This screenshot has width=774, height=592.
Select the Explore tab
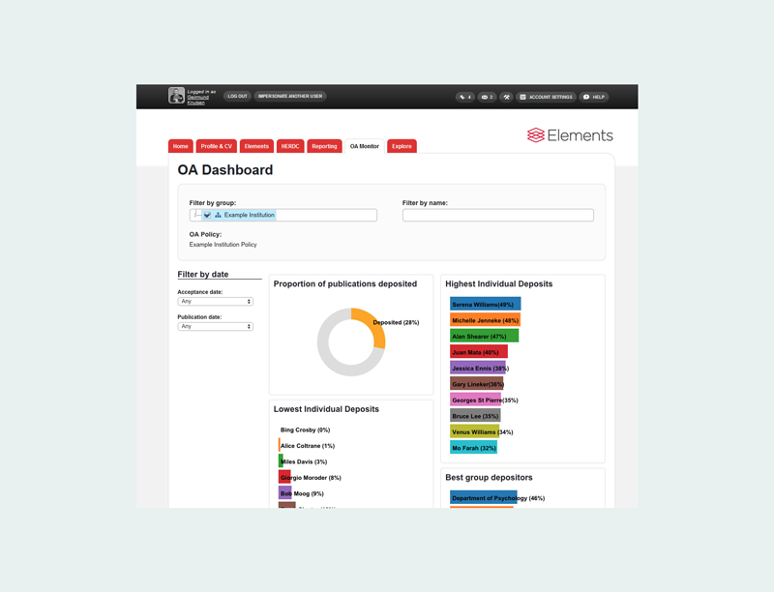click(x=402, y=146)
